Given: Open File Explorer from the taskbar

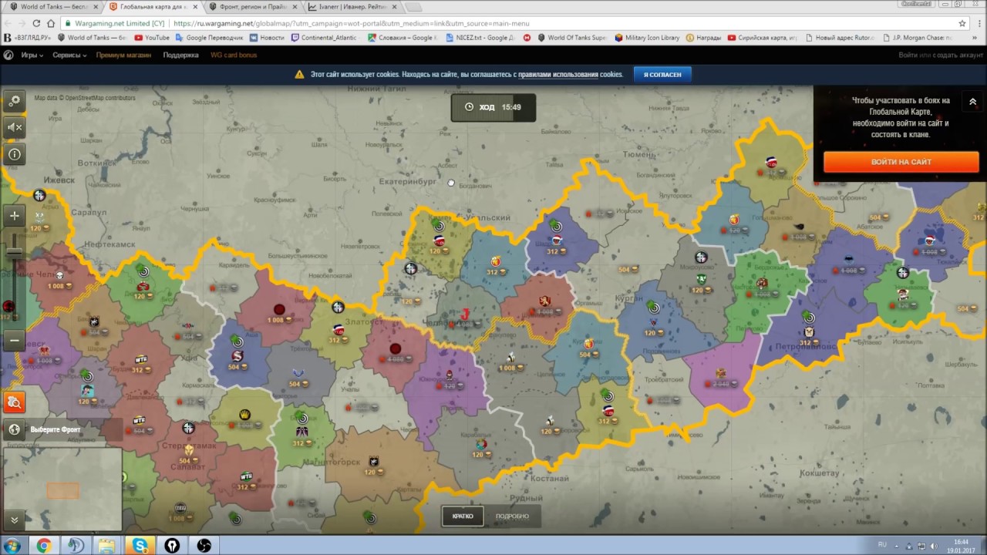Looking at the screenshot, I should (106, 546).
